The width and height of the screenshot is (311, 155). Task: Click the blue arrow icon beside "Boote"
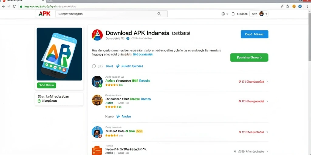tap(118, 66)
